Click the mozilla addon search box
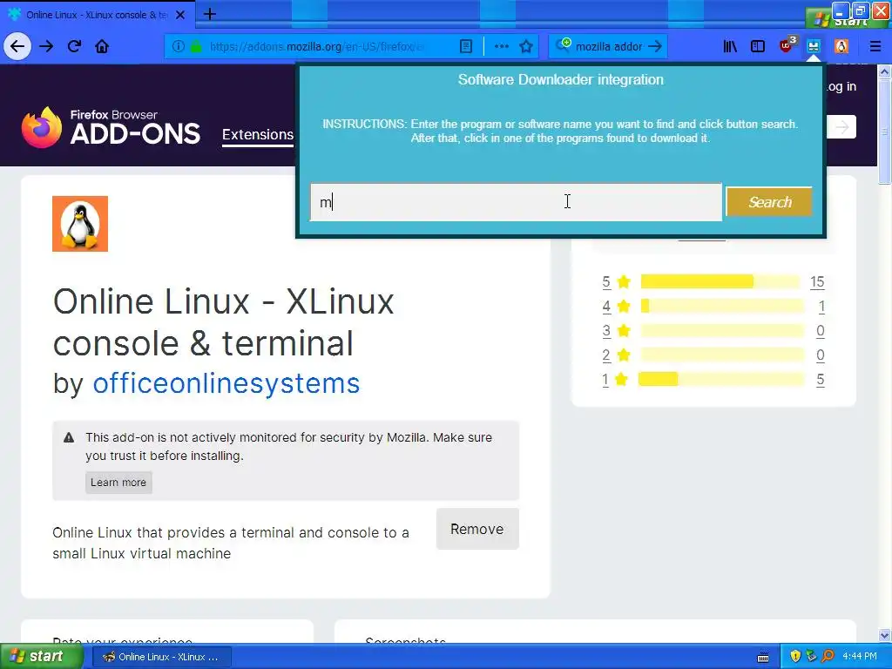Image resolution: width=892 pixels, height=669 pixels. pos(609,46)
